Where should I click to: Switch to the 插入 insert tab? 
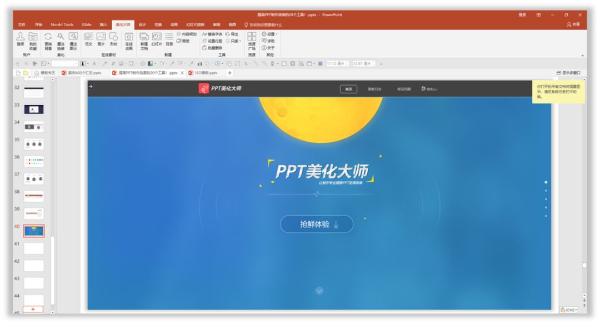[103, 24]
